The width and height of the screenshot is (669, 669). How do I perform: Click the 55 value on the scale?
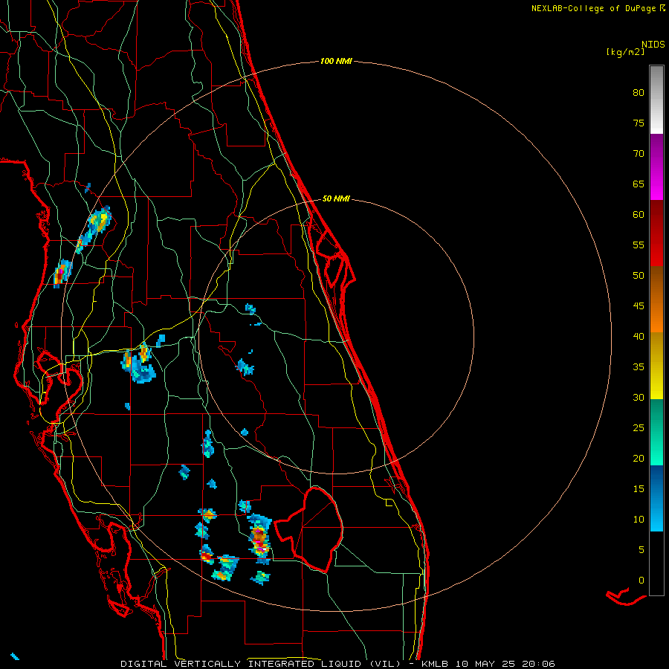[639, 245]
